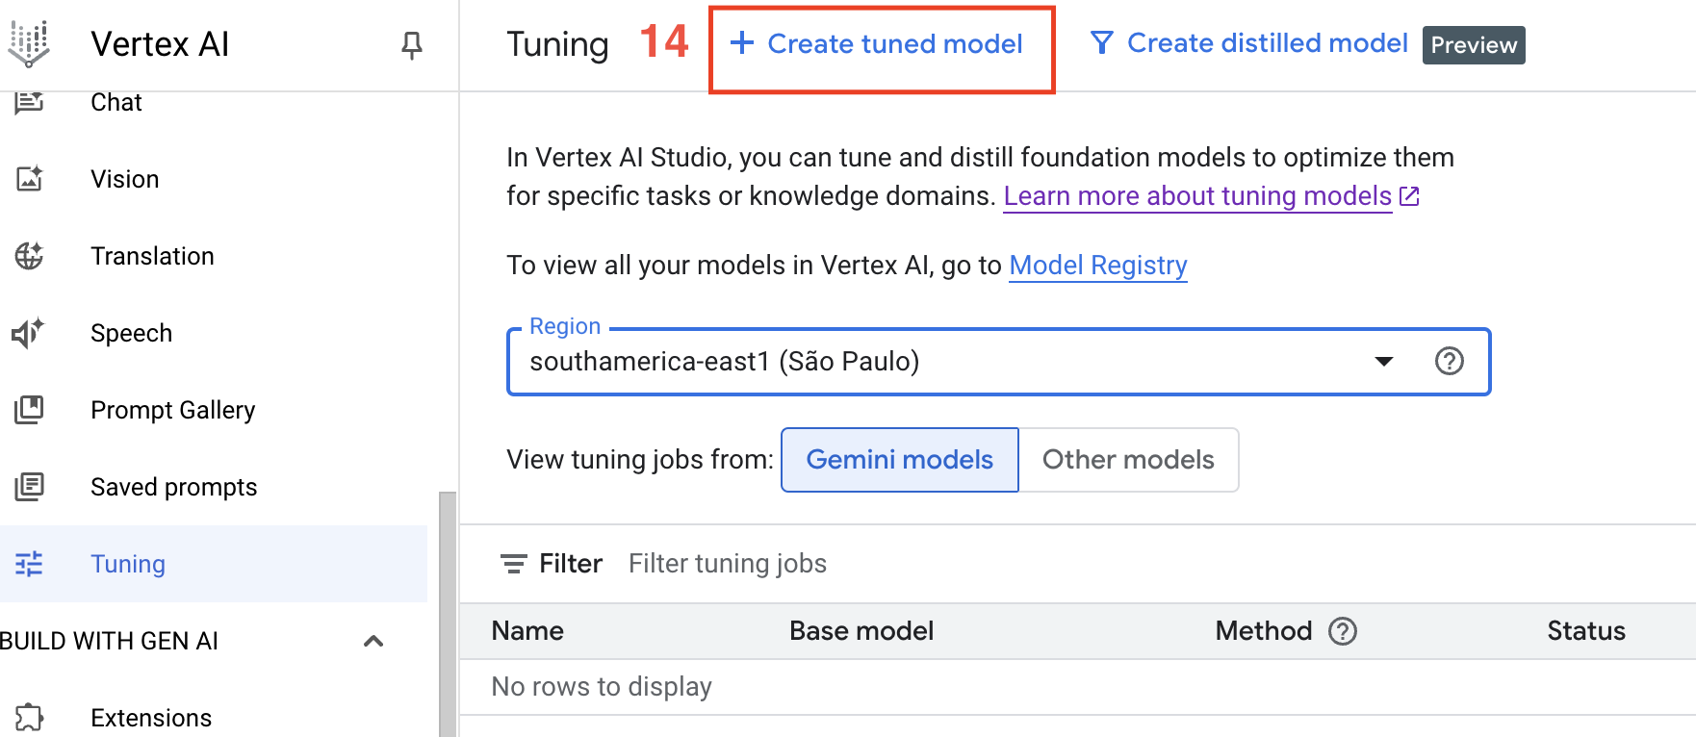
Task: Open the Region dropdown arrow
Action: point(1384,362)
